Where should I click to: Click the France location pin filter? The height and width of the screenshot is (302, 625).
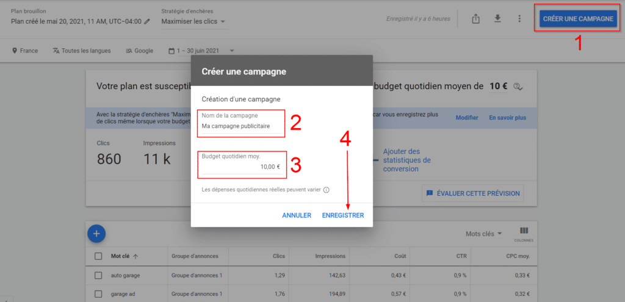click(x=24, y=51)
